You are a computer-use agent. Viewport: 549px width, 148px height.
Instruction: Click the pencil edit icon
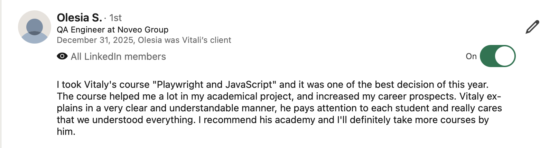click(532, 27)
